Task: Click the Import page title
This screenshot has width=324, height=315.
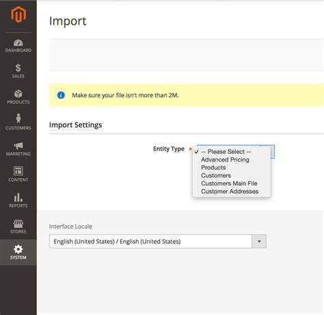Action: tap(68, 21)
